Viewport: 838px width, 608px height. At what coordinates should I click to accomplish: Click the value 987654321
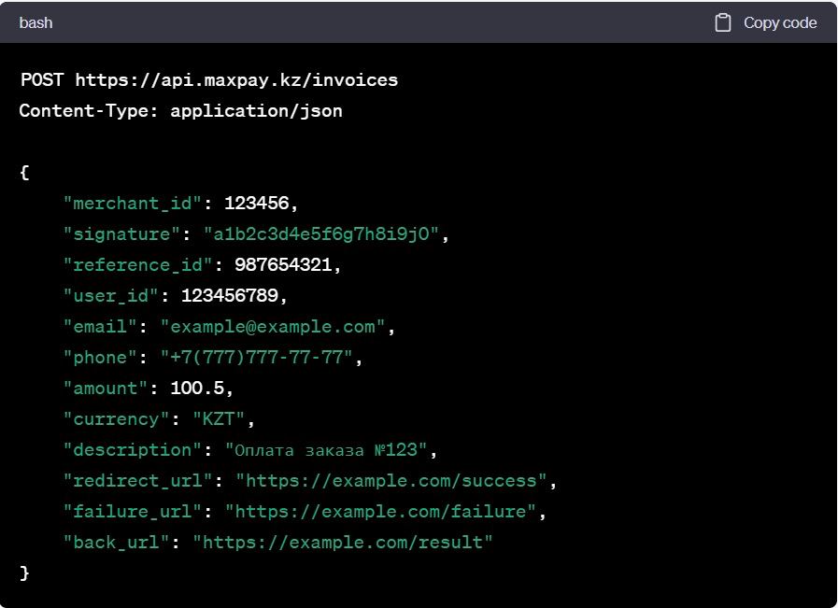point(283,264)
